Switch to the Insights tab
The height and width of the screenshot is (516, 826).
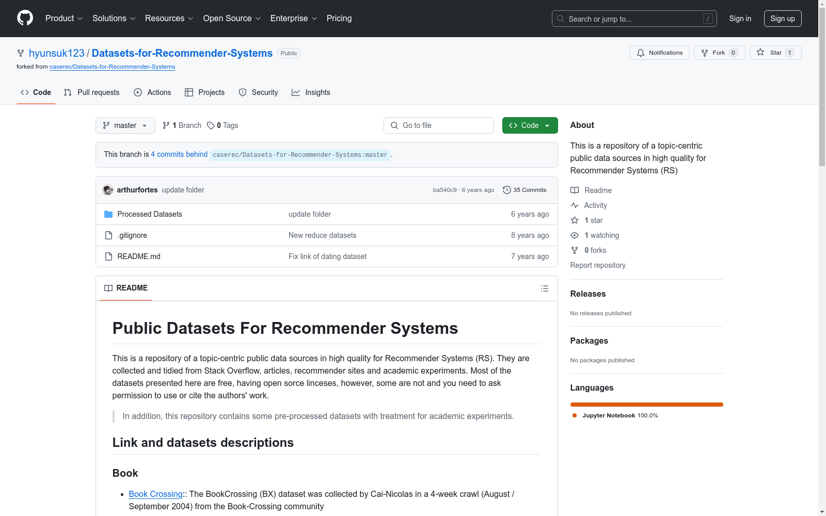point(311,92)
